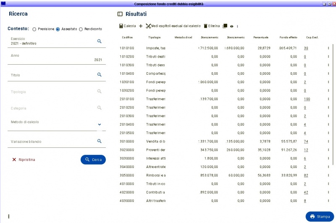
Task: Open the Titolo search lookup icon
Action: click(99, 75)
